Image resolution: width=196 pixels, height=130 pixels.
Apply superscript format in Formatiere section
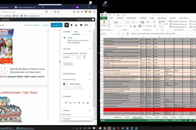point(66,103)
